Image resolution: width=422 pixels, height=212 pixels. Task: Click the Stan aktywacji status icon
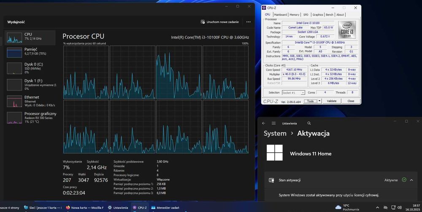click(x=271, y=180)
